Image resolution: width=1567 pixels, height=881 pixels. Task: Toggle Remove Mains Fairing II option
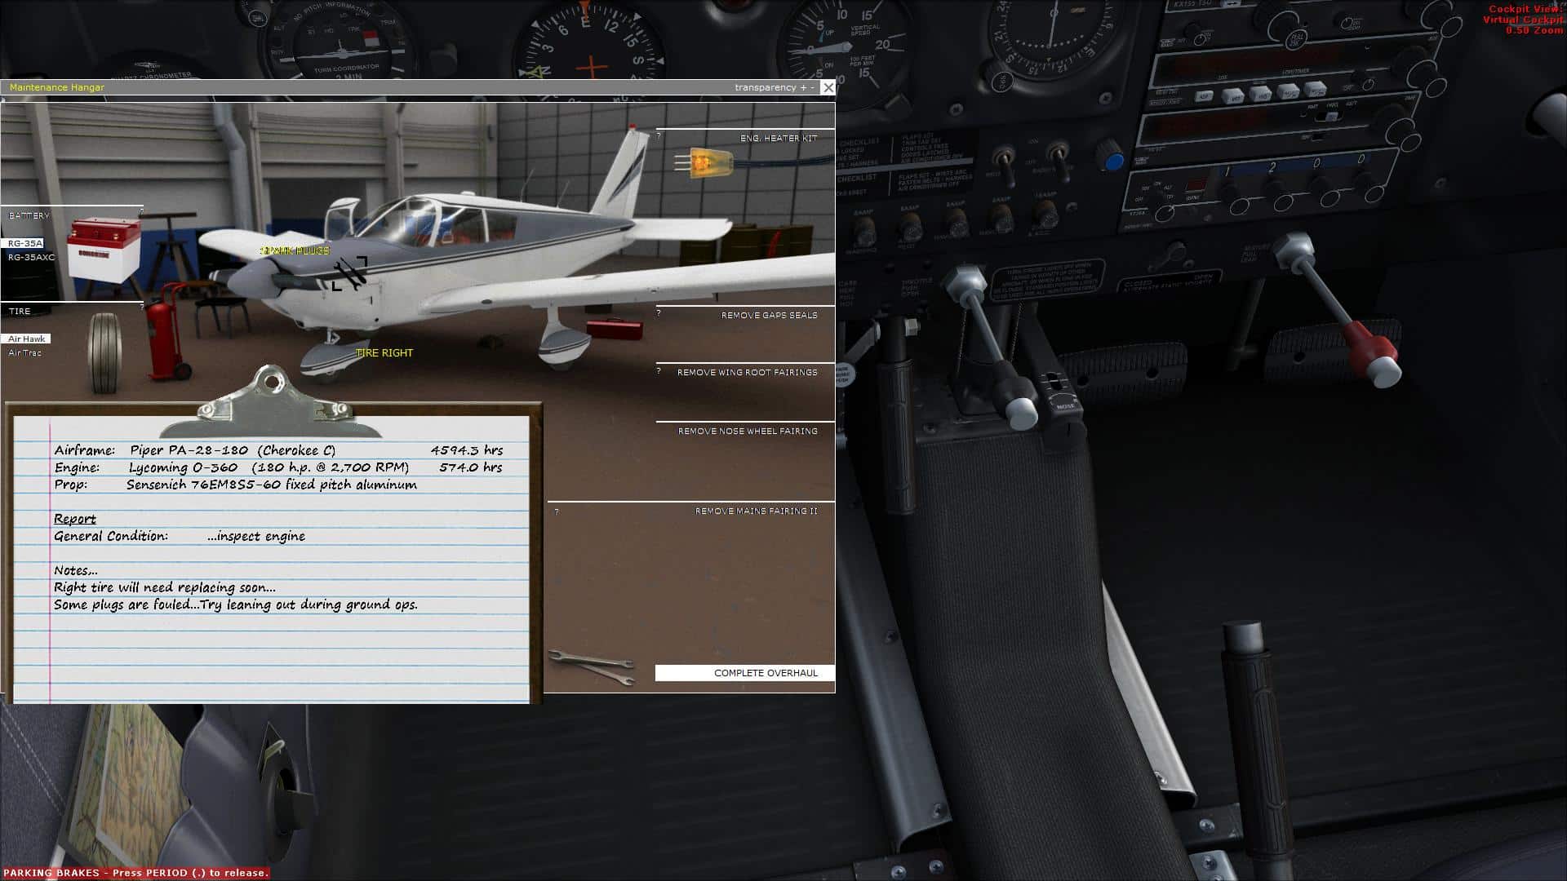(756, 511)
